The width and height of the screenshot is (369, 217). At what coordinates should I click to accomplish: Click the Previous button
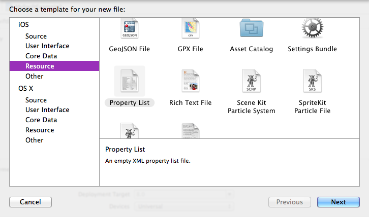pyautogui.click(x=289, y=202)
